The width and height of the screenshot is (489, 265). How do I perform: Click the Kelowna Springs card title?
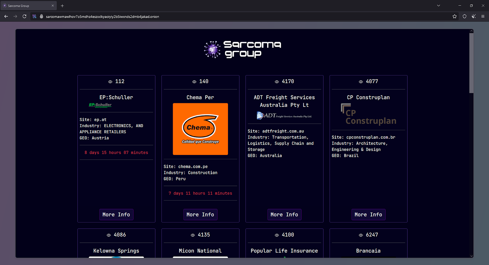click(x=116, y=251)
